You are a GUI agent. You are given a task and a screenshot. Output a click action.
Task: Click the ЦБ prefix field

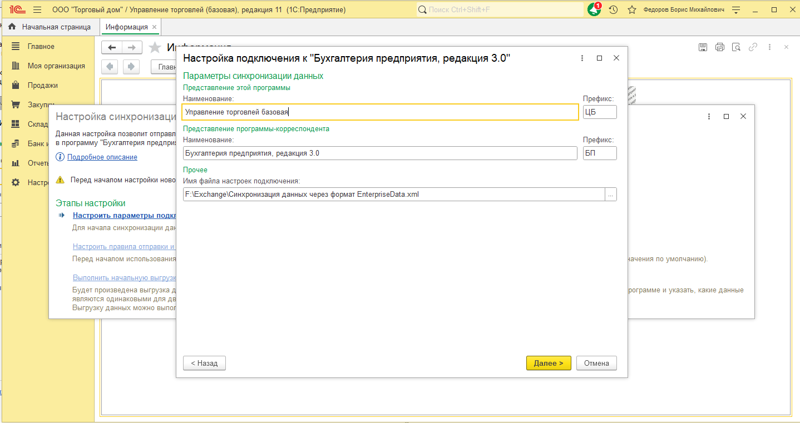(600, 112)
